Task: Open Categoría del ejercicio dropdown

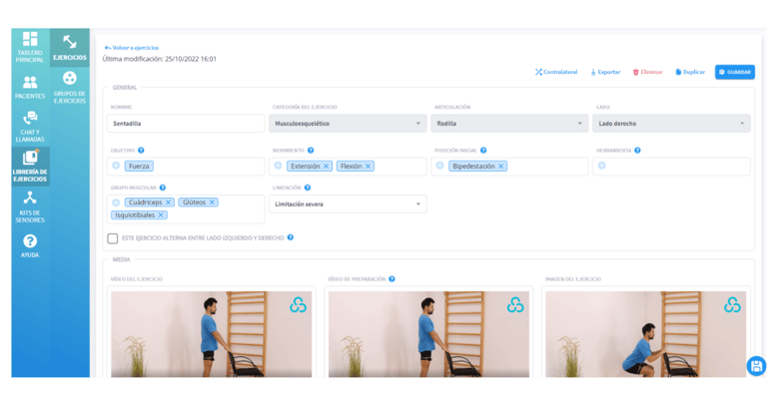Action: click(x=348, y=124)
